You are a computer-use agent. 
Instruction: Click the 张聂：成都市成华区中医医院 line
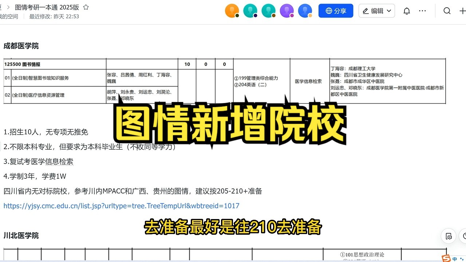click(x=358, y=82)
